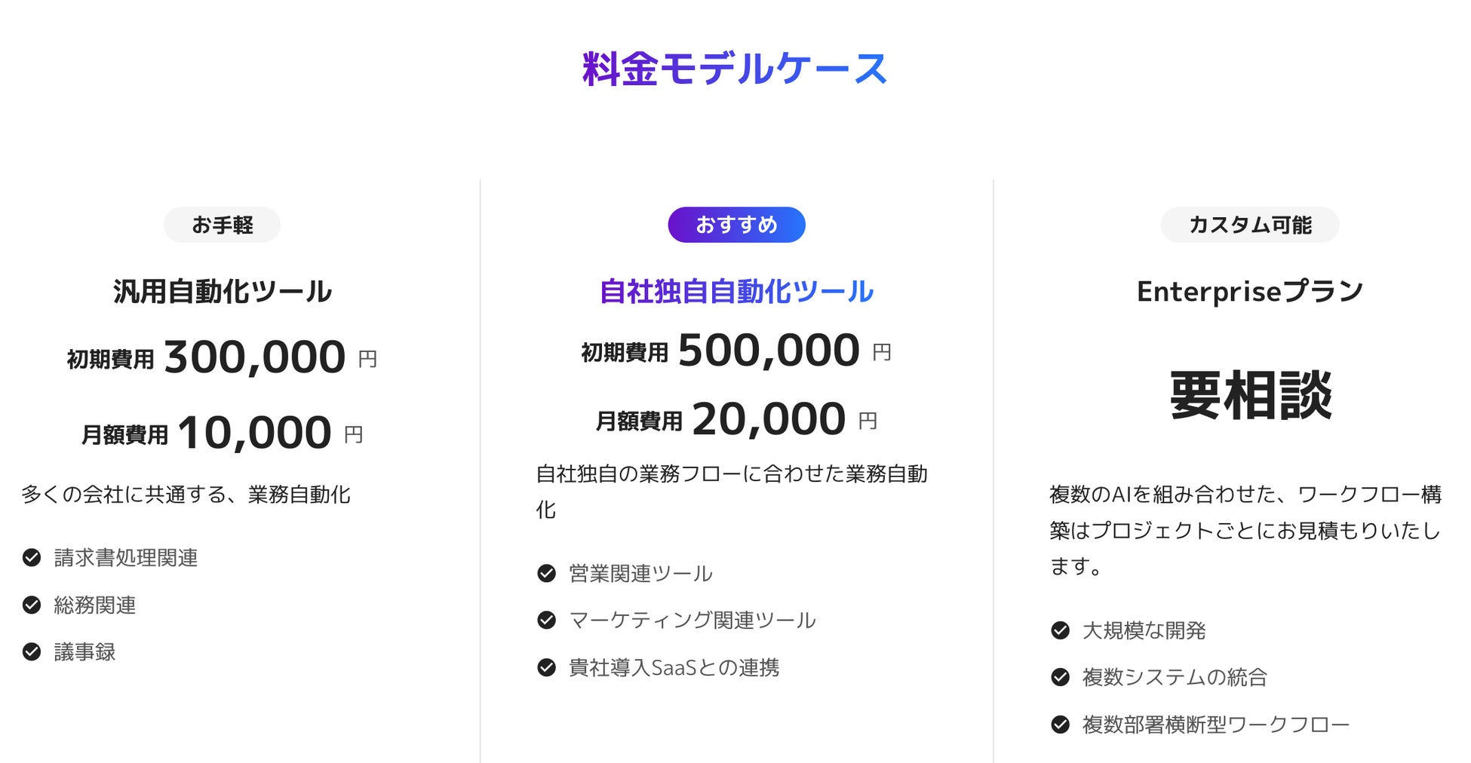The width and height of the screenshot is (1471, 763).
Task: Click check icon beside 貴社導入SaaSとの連携
Action: tap(546, 667)
